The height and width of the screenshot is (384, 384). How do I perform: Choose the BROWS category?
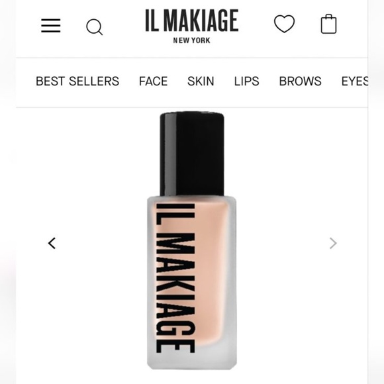[300, 81]
